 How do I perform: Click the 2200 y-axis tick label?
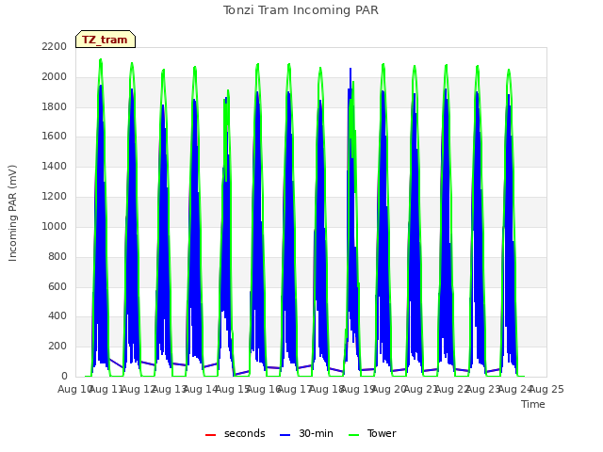(x=55, y=46)
